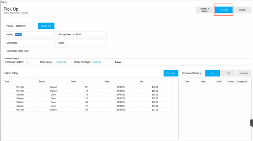
Task: Click the dark side tab icon at right edge
Action: click(251, 123)
